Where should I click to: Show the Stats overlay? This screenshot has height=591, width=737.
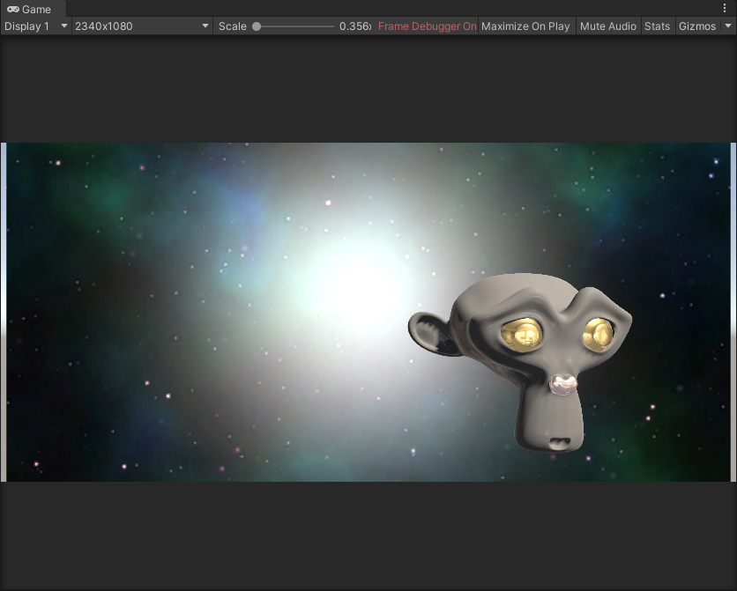tap(657, 26)
